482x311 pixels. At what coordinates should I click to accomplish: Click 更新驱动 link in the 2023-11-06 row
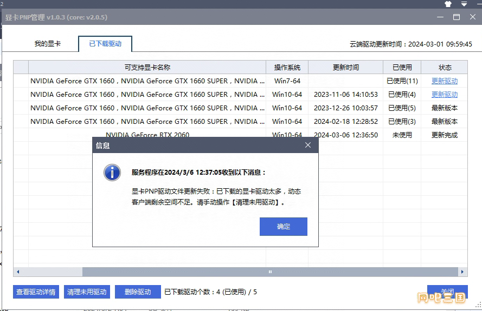(x=444, y=95)
